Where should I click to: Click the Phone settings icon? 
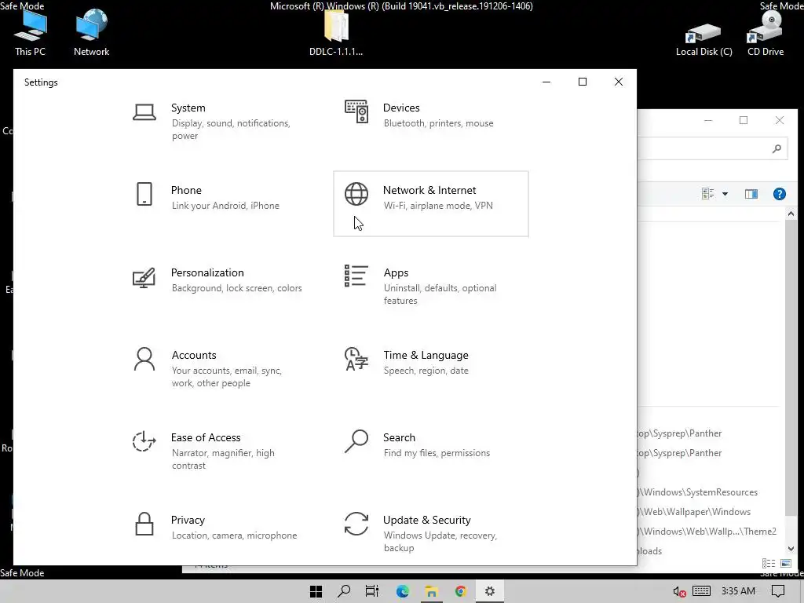pyautogui.click(x=144, y=195)
